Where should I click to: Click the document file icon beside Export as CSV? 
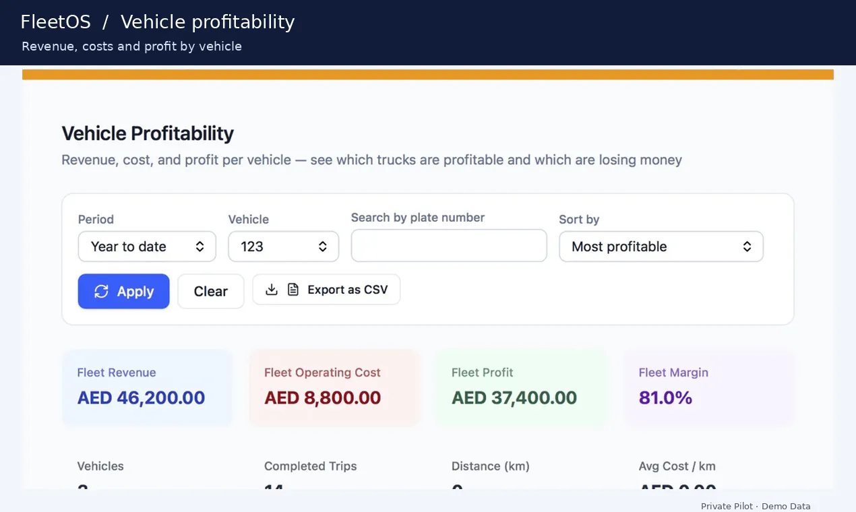[293, 290]
